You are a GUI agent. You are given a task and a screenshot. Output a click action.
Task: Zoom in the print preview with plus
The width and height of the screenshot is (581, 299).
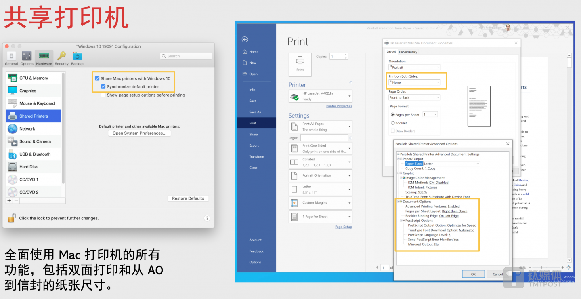pos(562,267)
